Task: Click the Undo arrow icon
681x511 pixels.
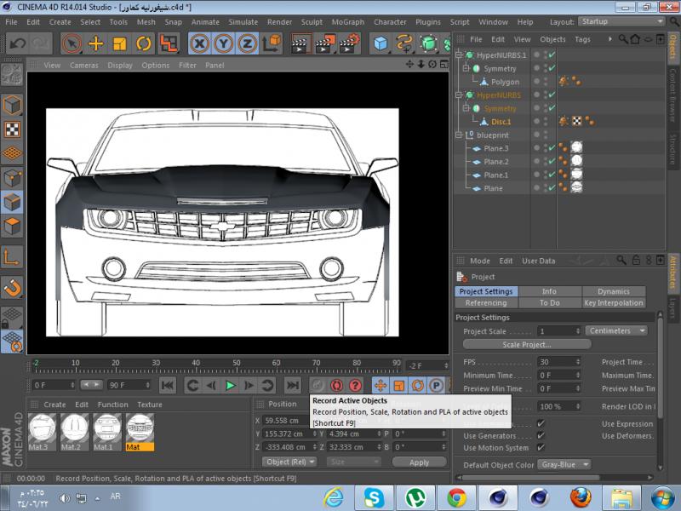Action: click(x=18, y=43)
